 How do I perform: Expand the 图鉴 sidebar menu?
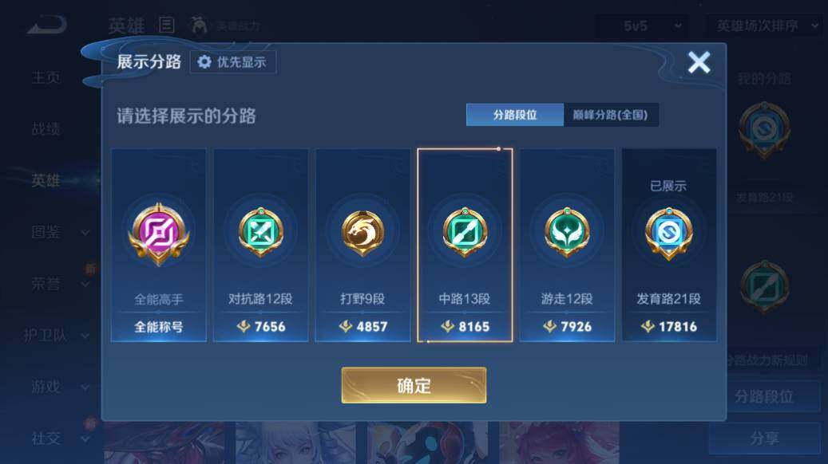coord(60,232)
